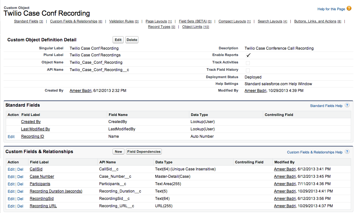Select the Auto Number data type cell

tap(202, 136)
